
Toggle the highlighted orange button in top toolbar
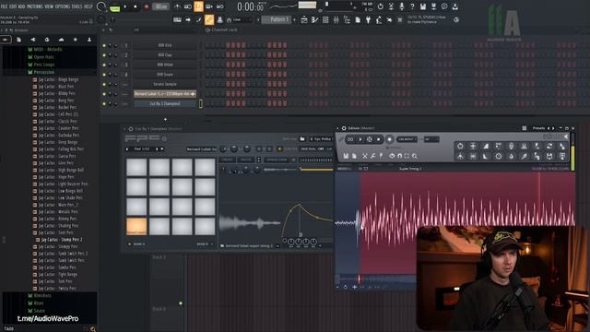(199, 6)
